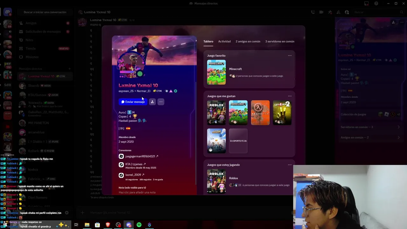
Task: Click the Discord icon in taskbar
Action: point(129,225)
